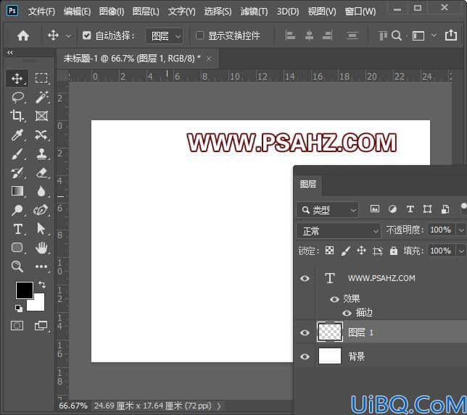Screen dimensions: 467x415
Task: Hide 图层 1 layer visibility
Action: 305,332
